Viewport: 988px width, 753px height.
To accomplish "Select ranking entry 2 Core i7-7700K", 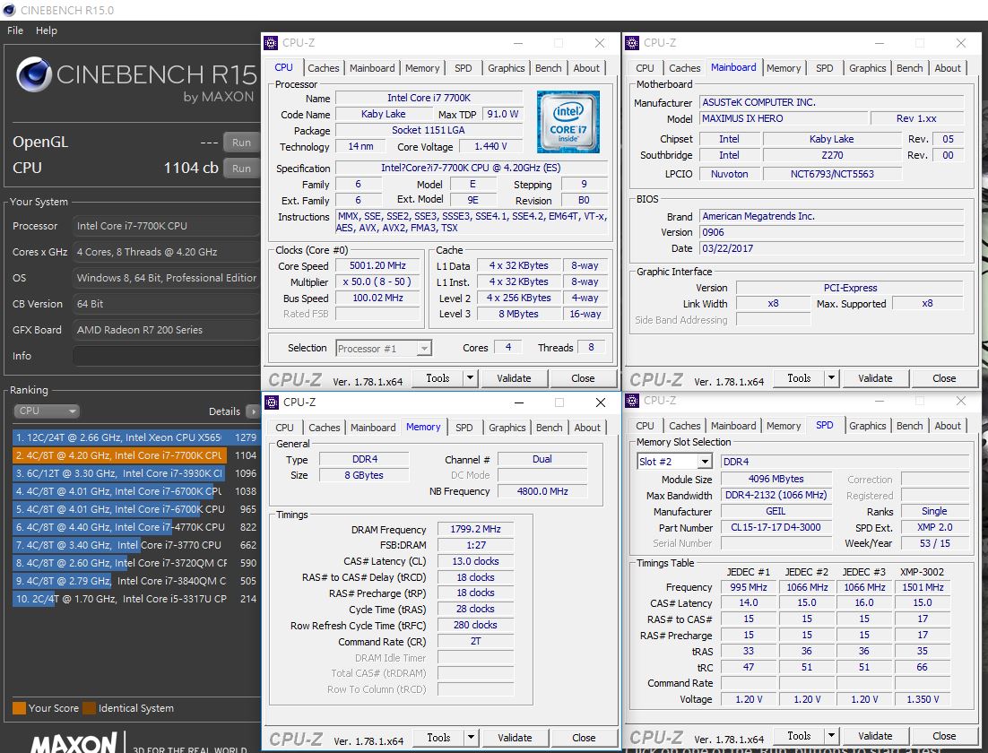I will click(x=134, y=455).
